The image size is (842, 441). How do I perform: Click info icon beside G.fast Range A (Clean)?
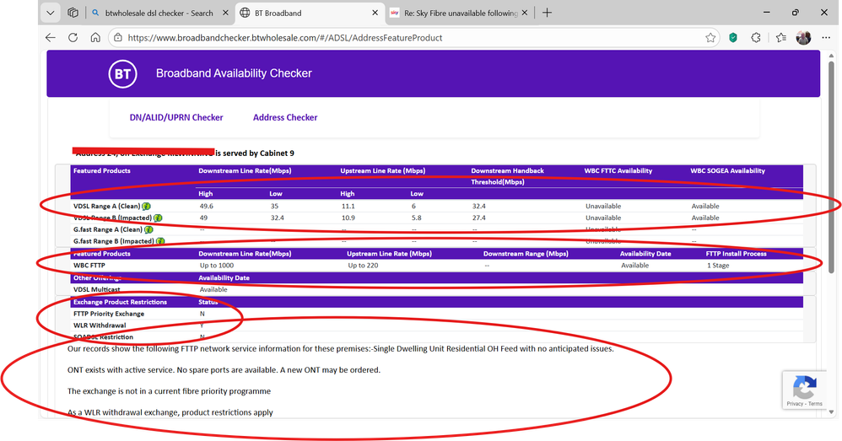(x=149, y=229)
